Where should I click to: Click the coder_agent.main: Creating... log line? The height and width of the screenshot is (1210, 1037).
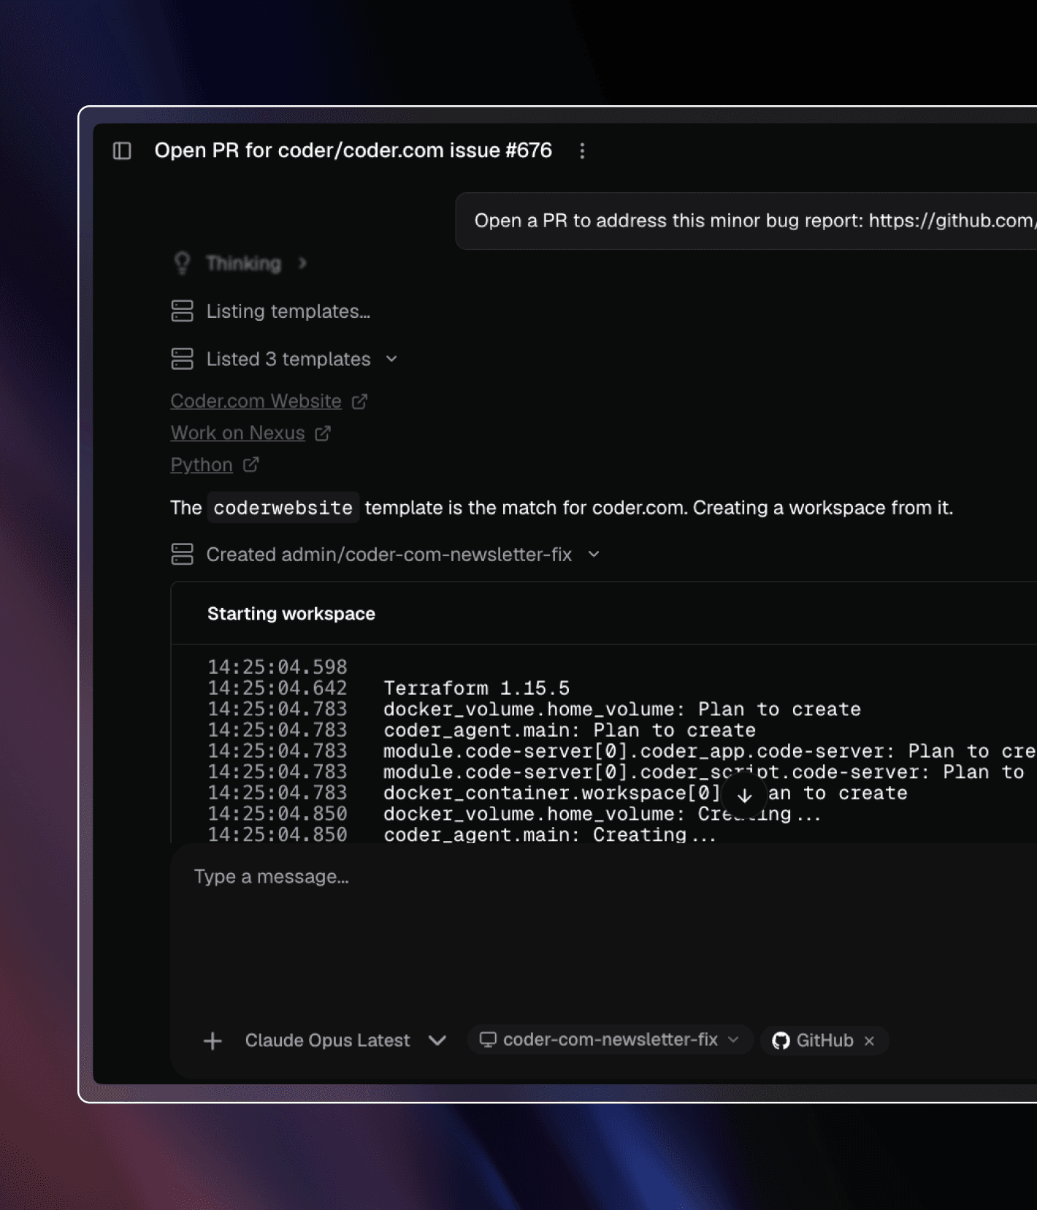tap(550, 834)
